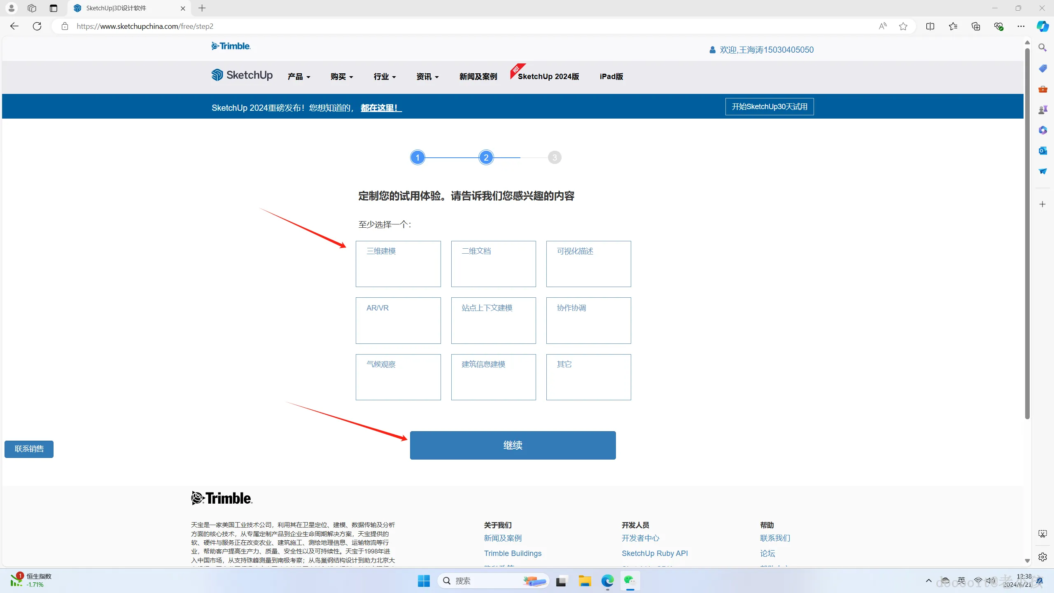This screenshot has height=593, width=1054.
Task: Open WeChat from the taskbar
Action: 630,581
